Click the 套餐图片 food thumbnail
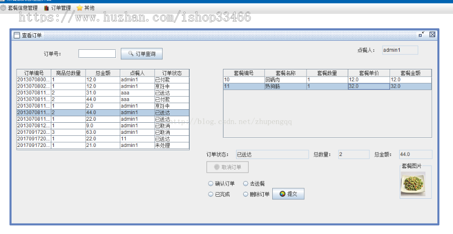The width and height of the screenshot is (453, 234). 413,184
